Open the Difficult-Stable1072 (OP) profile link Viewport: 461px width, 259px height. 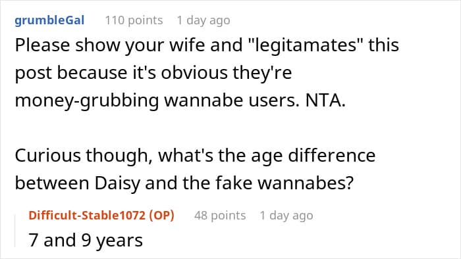pos(101,216)
